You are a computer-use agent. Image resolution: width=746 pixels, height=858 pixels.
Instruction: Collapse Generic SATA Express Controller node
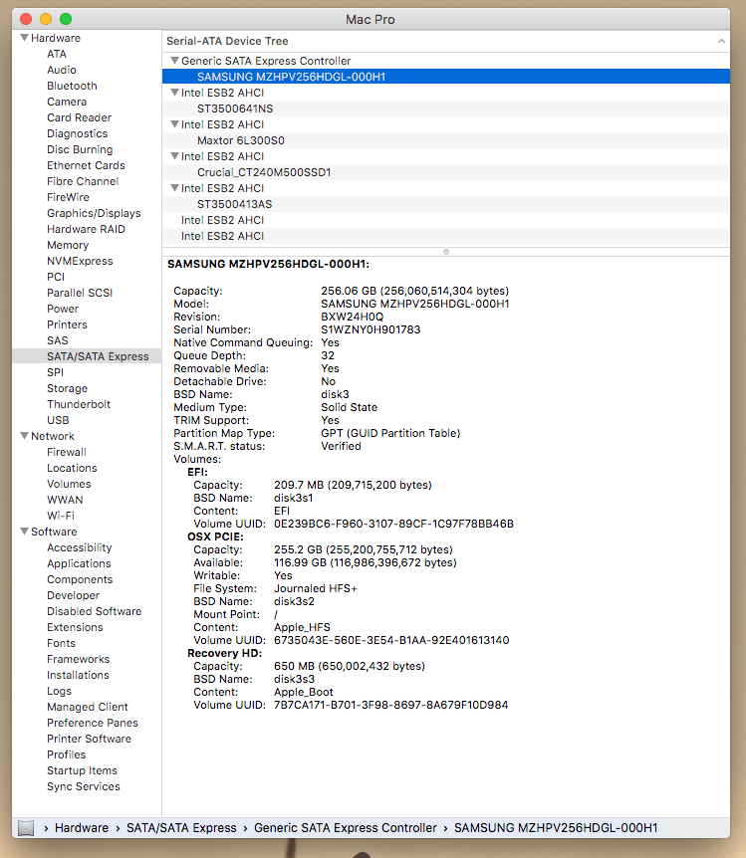174,61
